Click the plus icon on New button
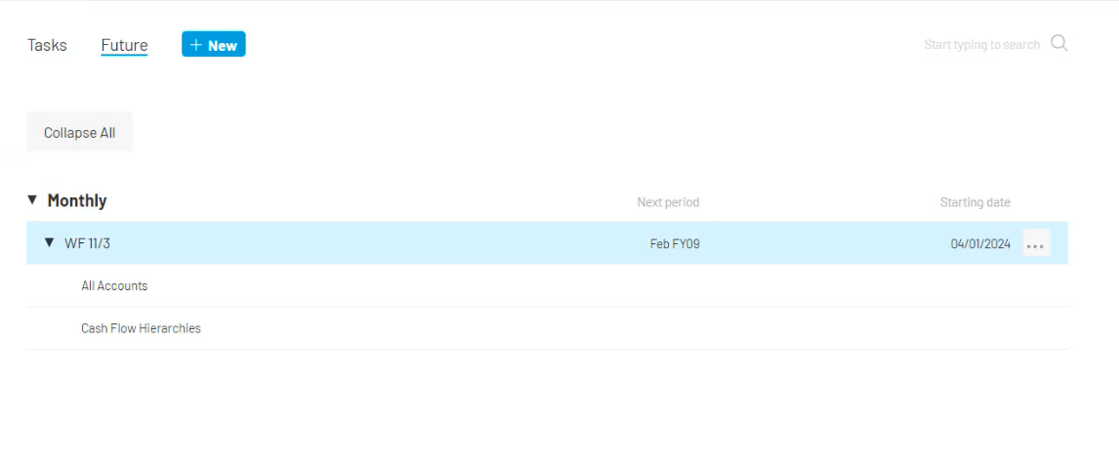Screen dimensions: 1119x469 196,45
